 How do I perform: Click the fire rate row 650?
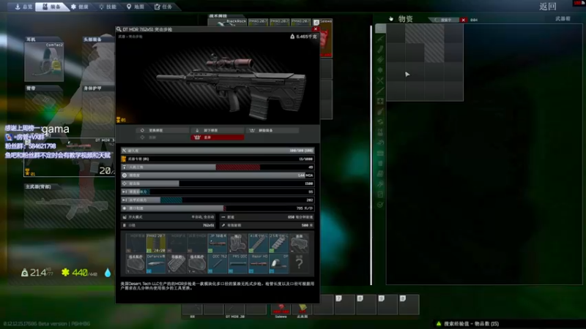[x=267, y=217]
